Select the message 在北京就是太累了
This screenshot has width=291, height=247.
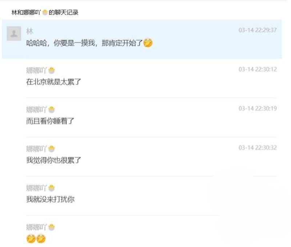53,82
